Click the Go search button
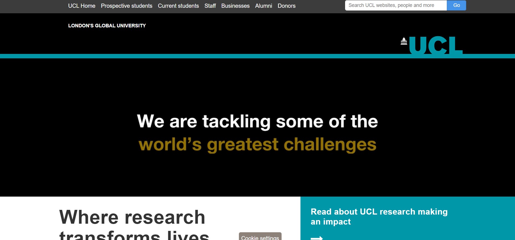Image resolution: width=515 pixels, height=240 pixels. [457, 5]
